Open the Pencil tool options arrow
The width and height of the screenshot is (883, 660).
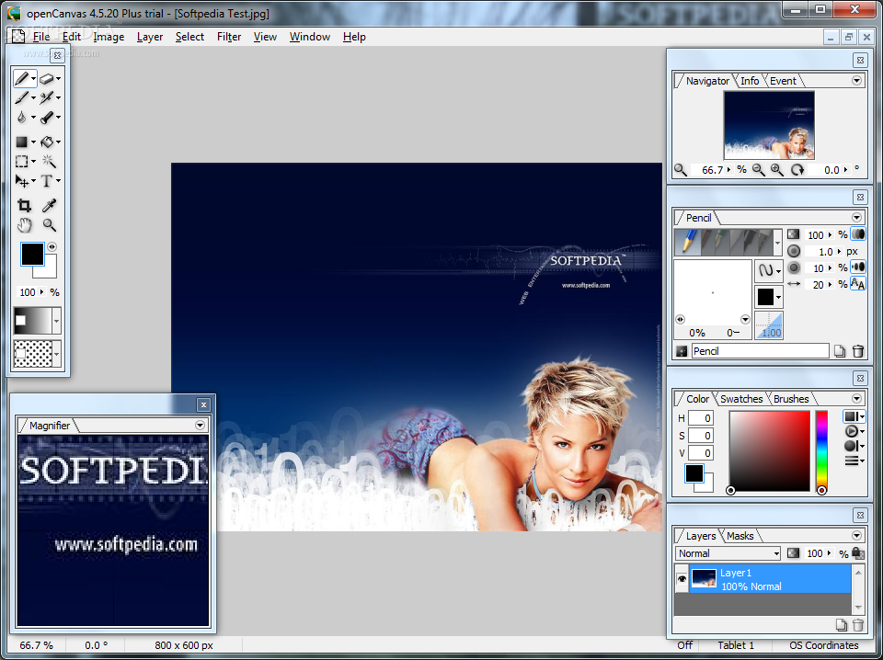pyautogui.click(x=33, y=79)
